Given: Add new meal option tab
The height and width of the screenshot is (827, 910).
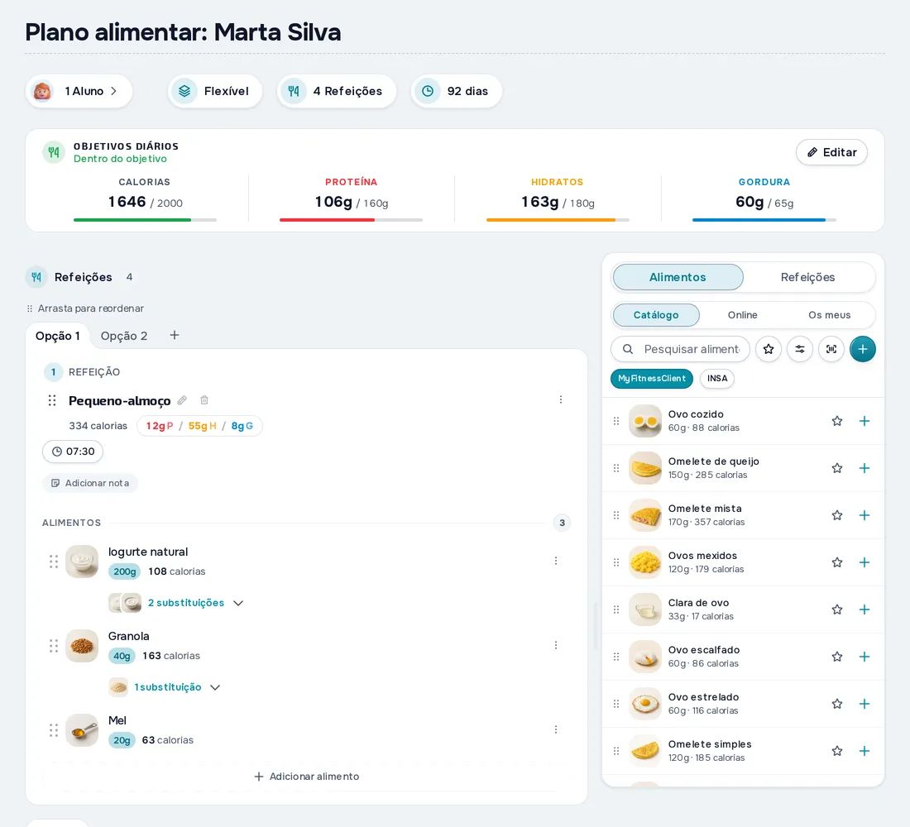Looking at the screenshot, I should click(x=174, y=335).
